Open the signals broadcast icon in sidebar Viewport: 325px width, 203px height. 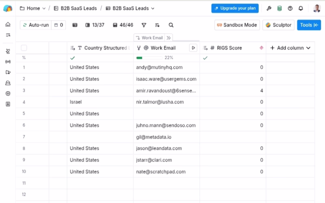pyautogui.click(x=8, y=62)
